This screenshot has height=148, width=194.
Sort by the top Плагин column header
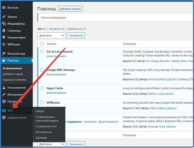51,44
